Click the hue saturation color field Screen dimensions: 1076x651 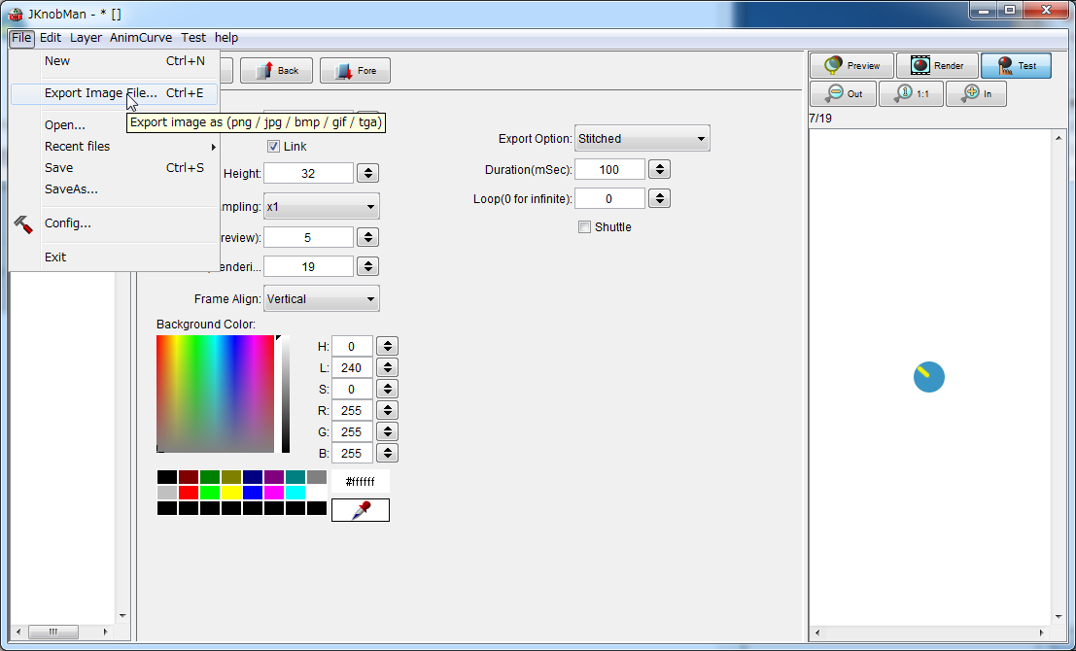(x=215, y=394)
